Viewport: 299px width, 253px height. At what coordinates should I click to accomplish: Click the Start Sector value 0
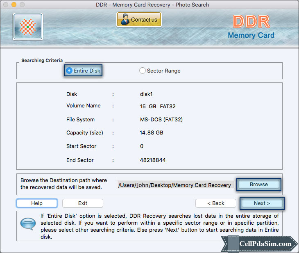[142, 146]
